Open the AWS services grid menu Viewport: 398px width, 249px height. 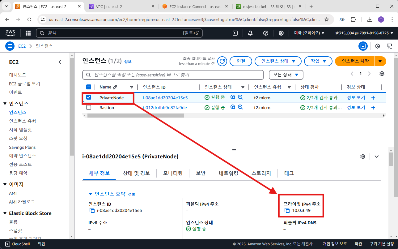28,33
